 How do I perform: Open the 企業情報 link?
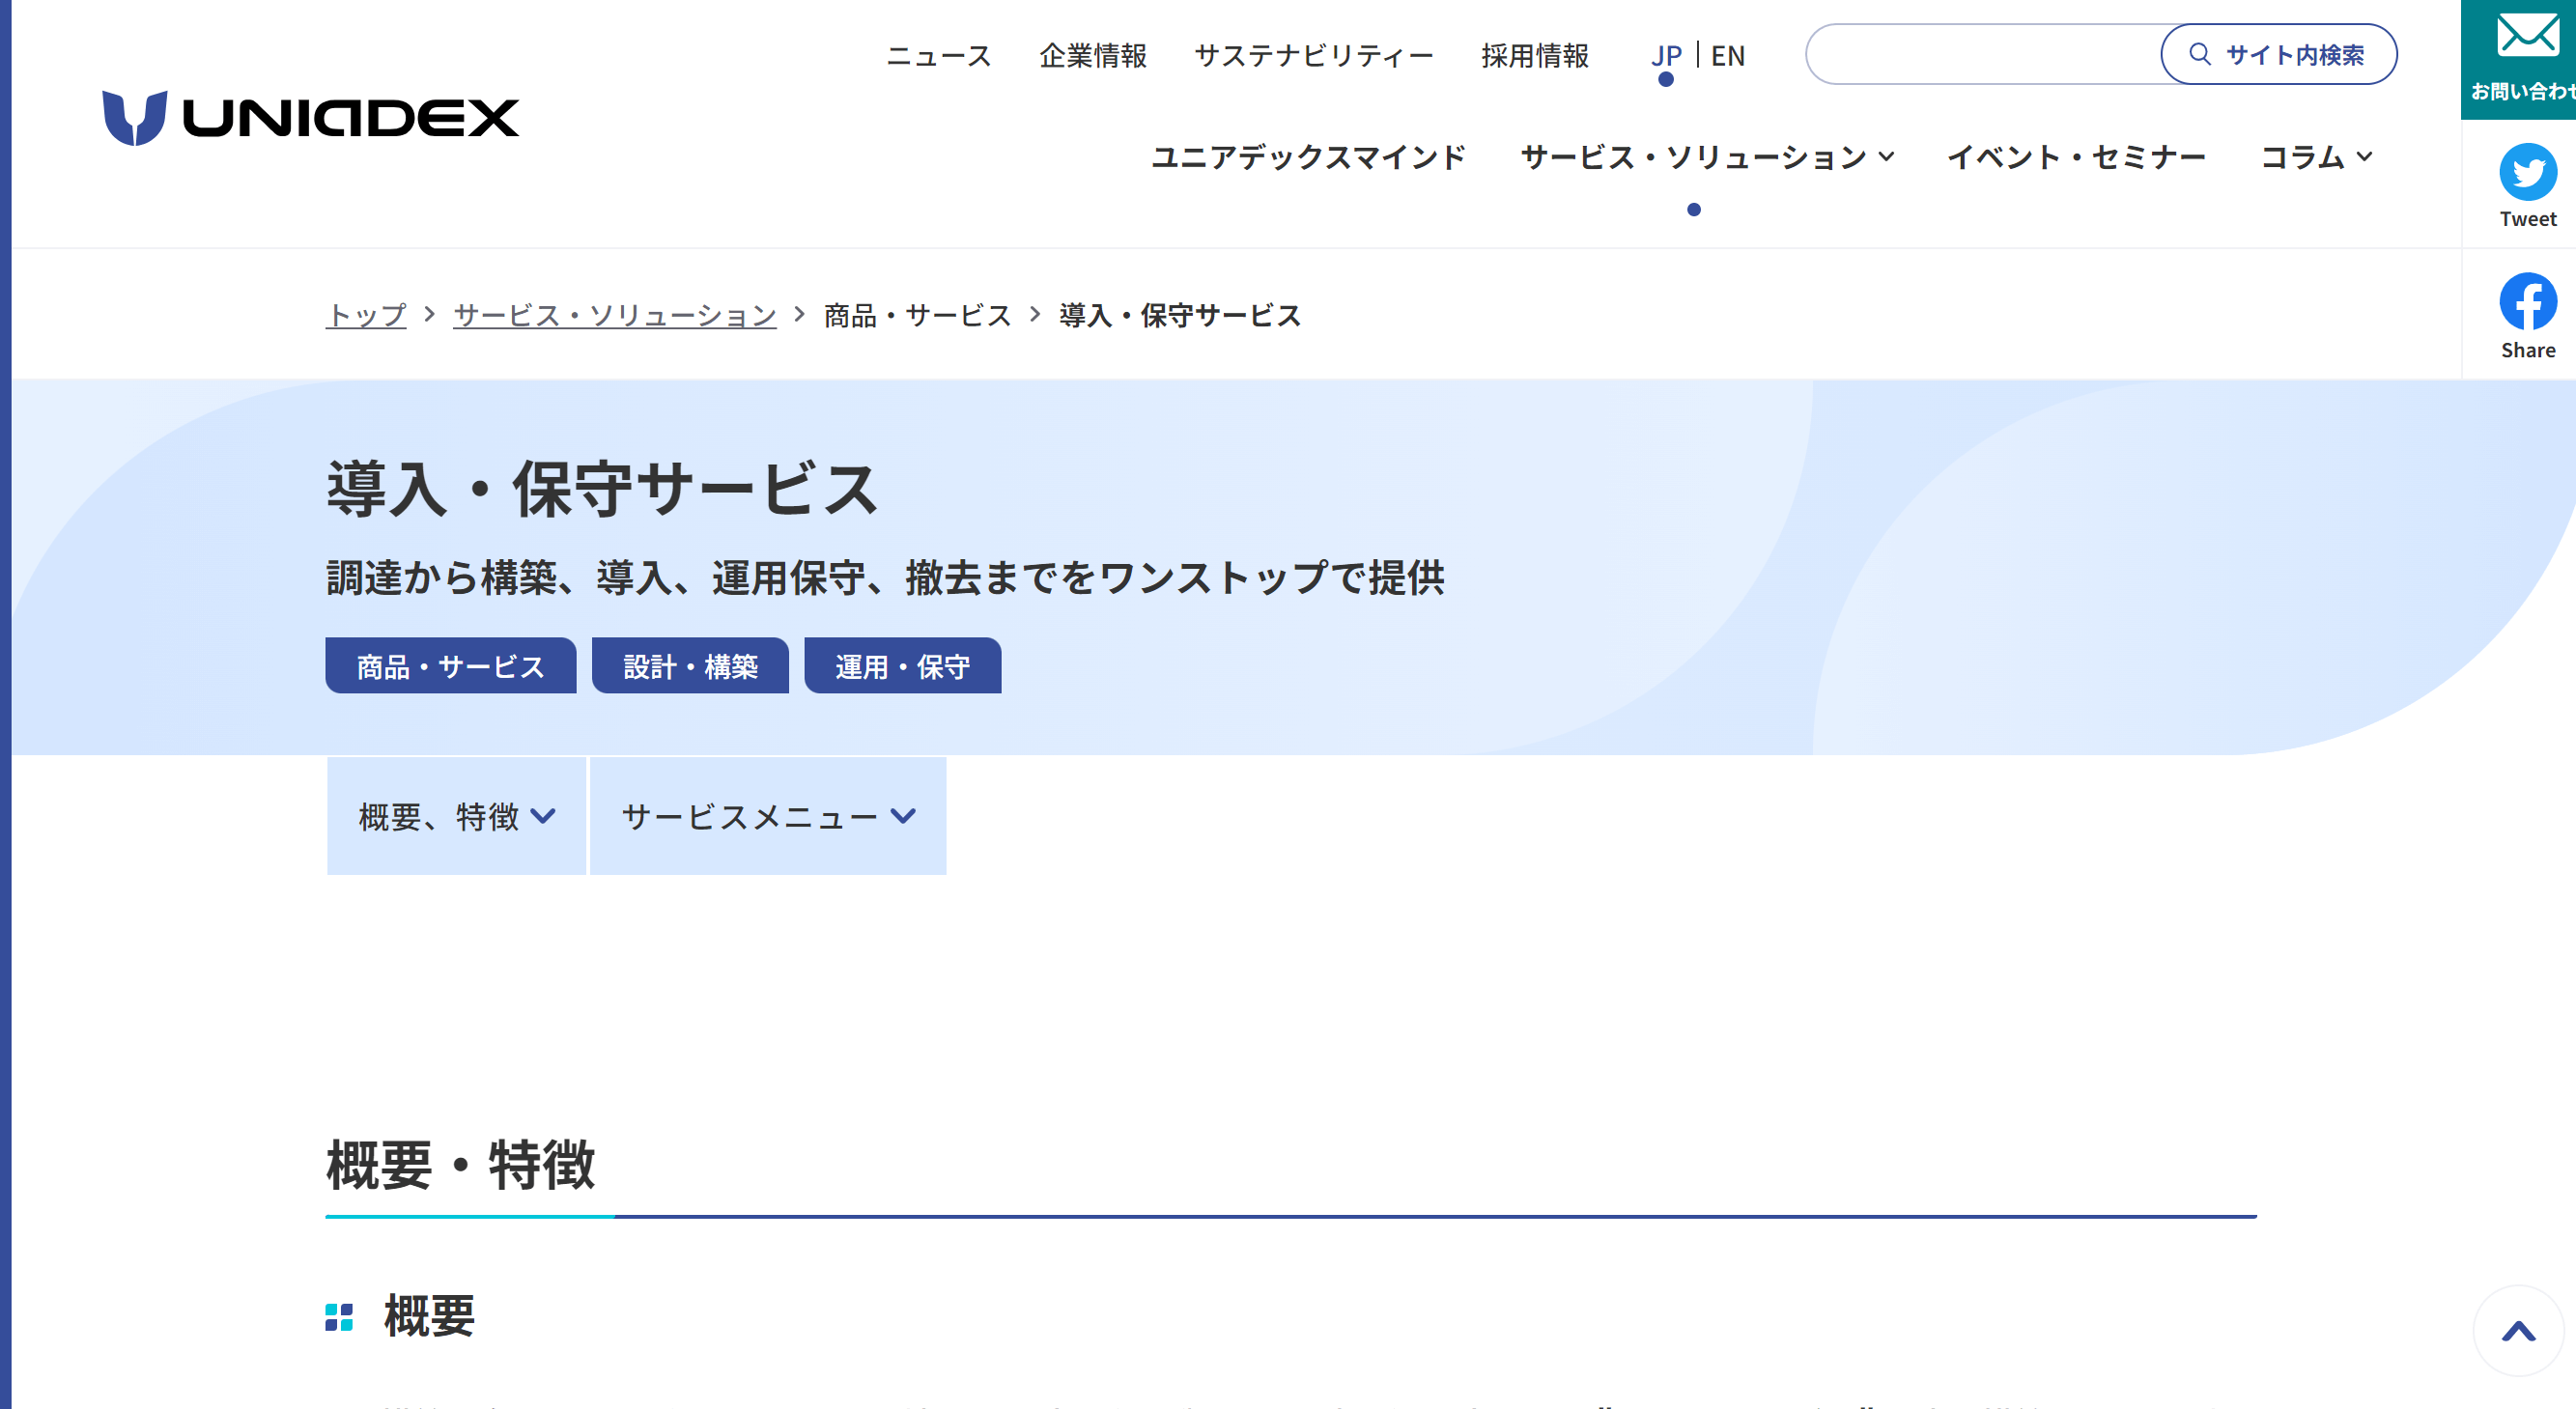point(1093,56)
